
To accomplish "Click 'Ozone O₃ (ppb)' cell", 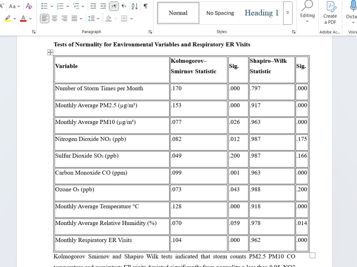I will (112, 193).
